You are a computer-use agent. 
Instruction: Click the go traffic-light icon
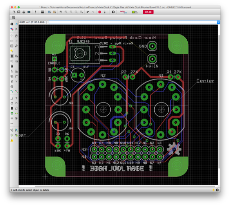click(105, 12)
